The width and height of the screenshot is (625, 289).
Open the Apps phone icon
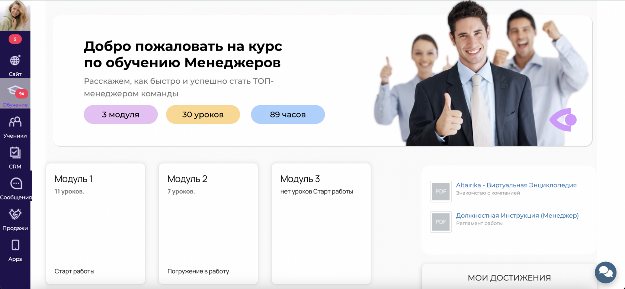(15, 245)
